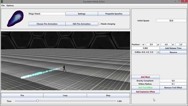
Task: Switch to the Projectile Specifics tab
Action: pyautogui.click(x=114, y=14)
